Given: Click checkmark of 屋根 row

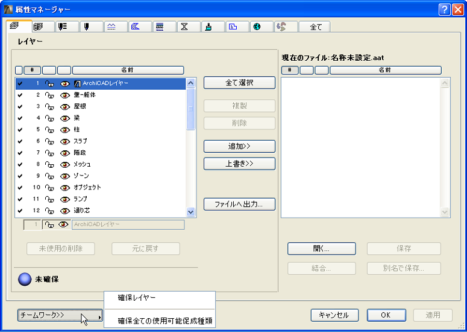Looking at the screenshot, I should pyautogui.click(x=20, y=107).
